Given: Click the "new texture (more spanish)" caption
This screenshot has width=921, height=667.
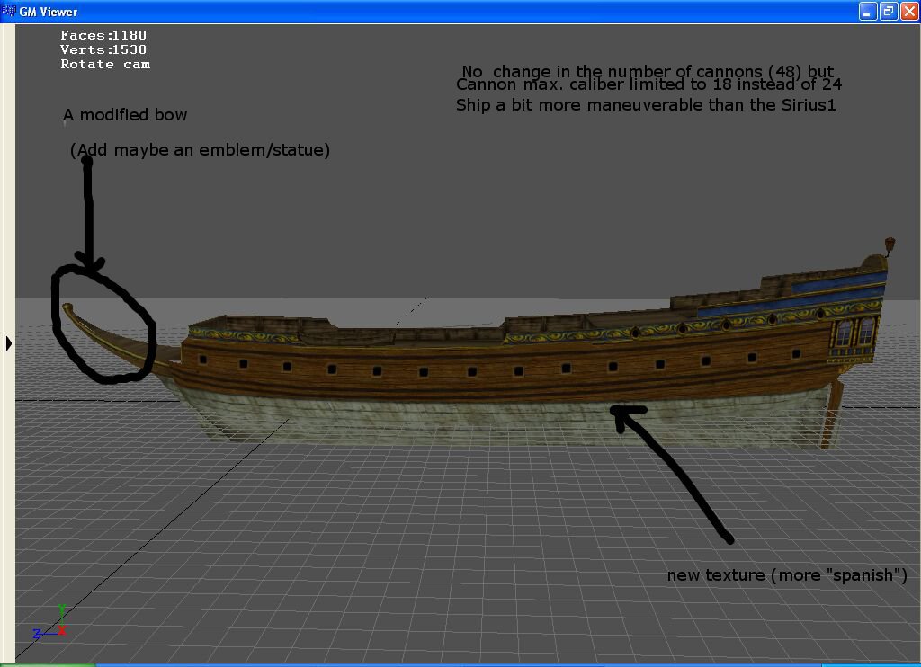Looking at the screenshot, I should coord(787,574).
